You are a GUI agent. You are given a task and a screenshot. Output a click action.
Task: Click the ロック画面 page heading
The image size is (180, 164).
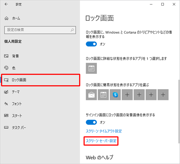(100, 18)
